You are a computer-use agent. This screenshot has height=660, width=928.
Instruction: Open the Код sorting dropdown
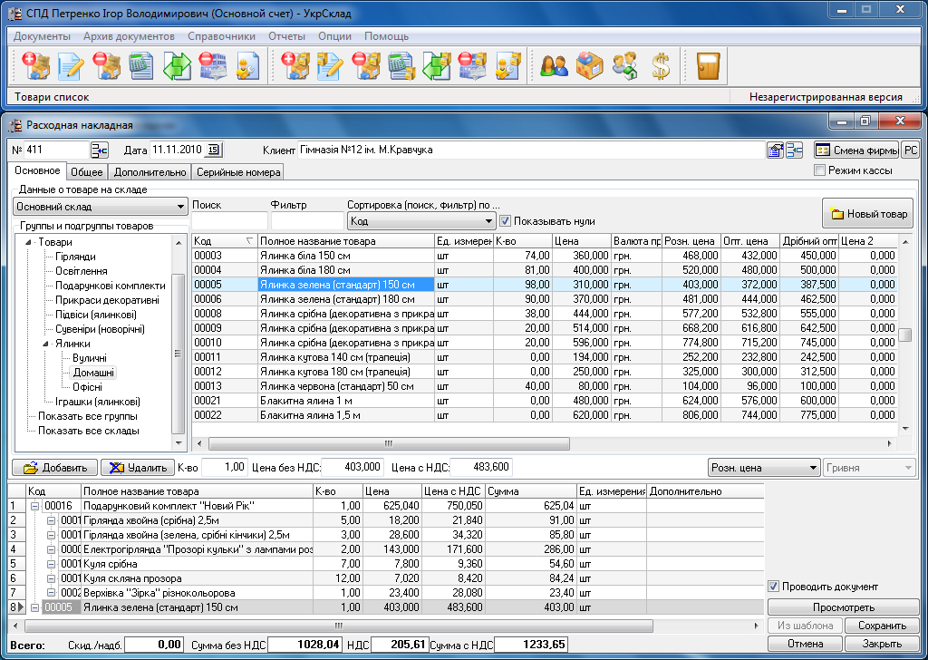[488, 220]
